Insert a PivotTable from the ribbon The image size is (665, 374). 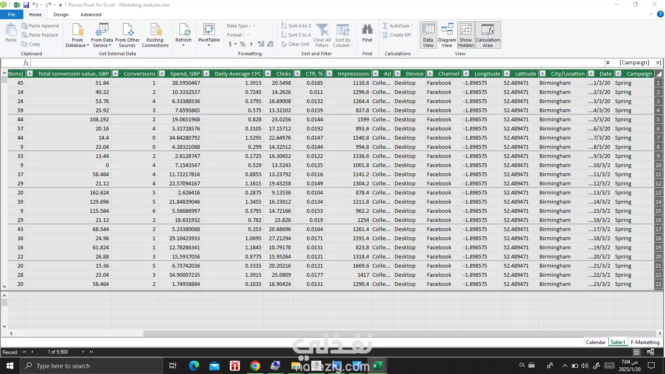pyautogui.click(x=209, y=34)
